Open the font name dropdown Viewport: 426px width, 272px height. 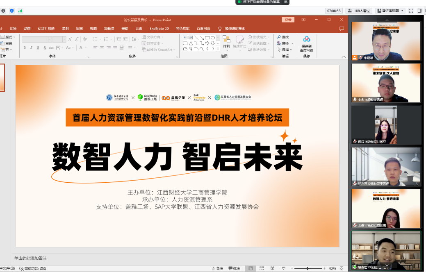click(x=50, y=39)
